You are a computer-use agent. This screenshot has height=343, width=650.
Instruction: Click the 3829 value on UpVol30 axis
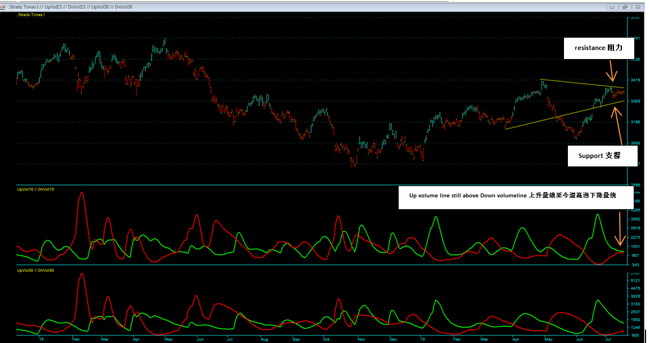635,296
